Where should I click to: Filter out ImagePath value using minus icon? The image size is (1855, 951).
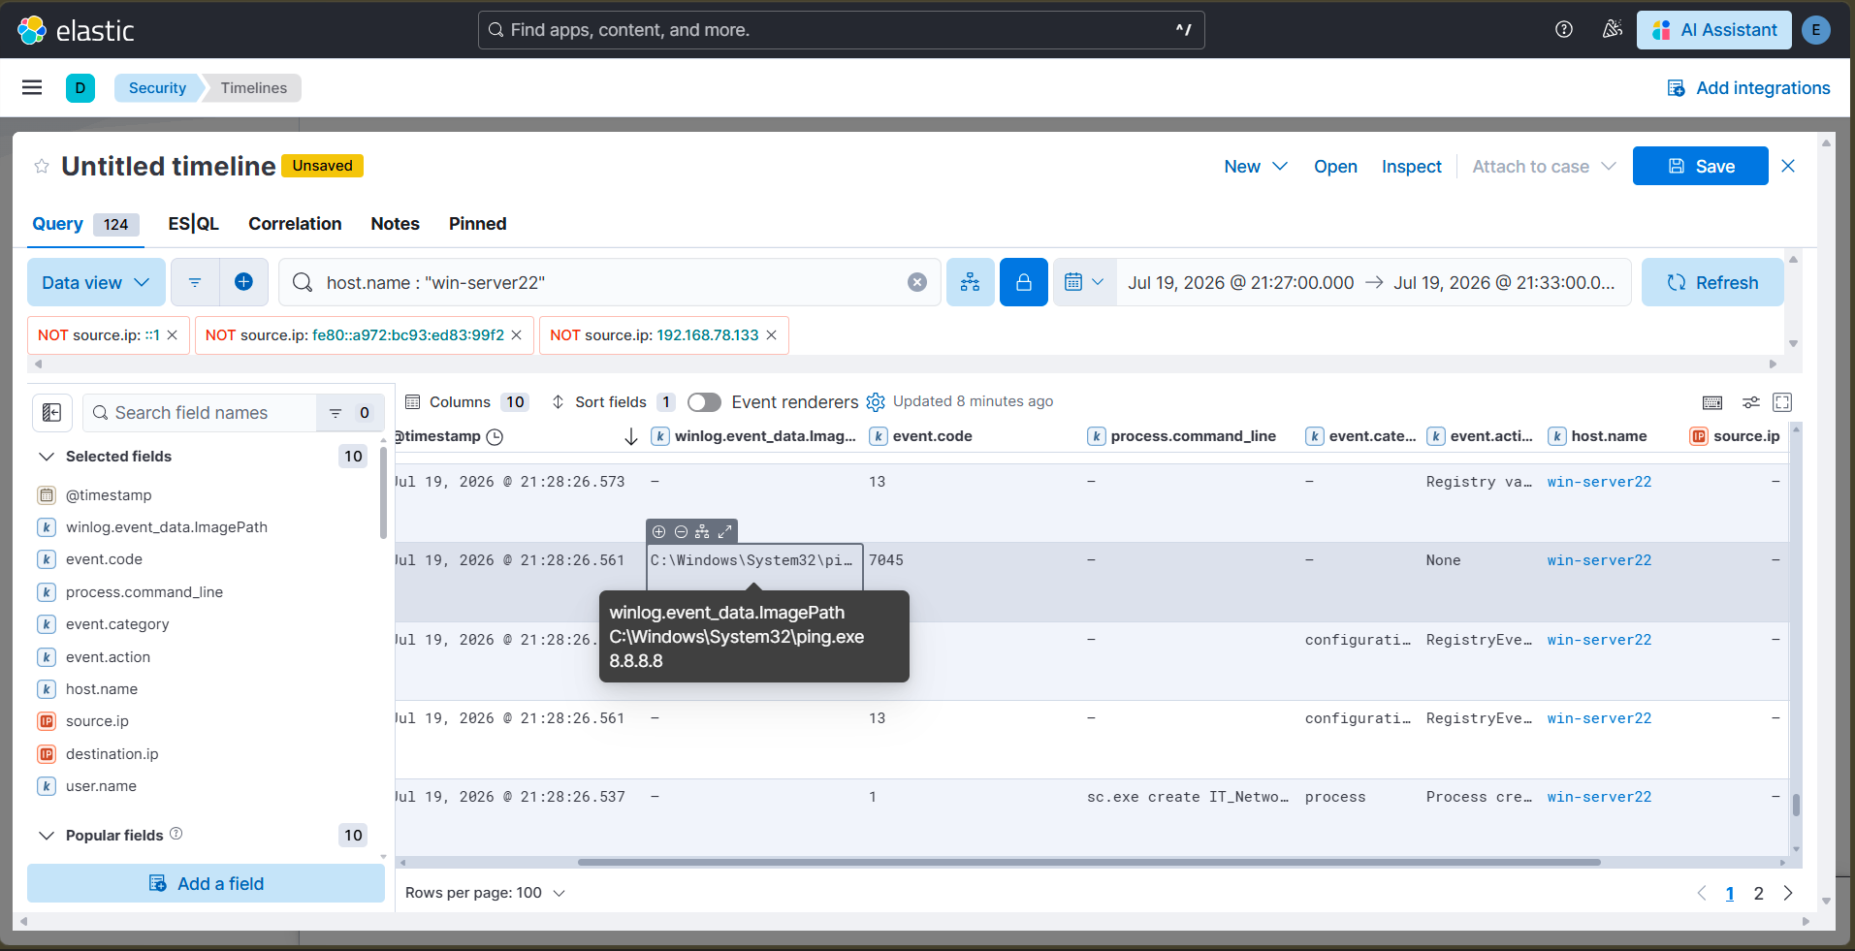pos(681,531)
